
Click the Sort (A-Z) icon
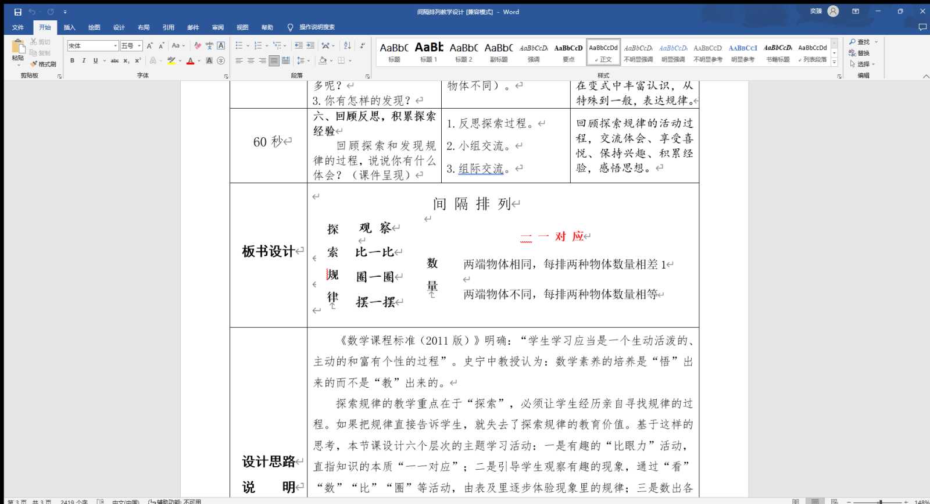(347, 45)
